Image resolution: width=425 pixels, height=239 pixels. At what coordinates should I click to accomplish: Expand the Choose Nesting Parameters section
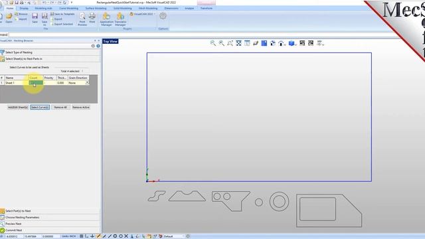(50, 217)
